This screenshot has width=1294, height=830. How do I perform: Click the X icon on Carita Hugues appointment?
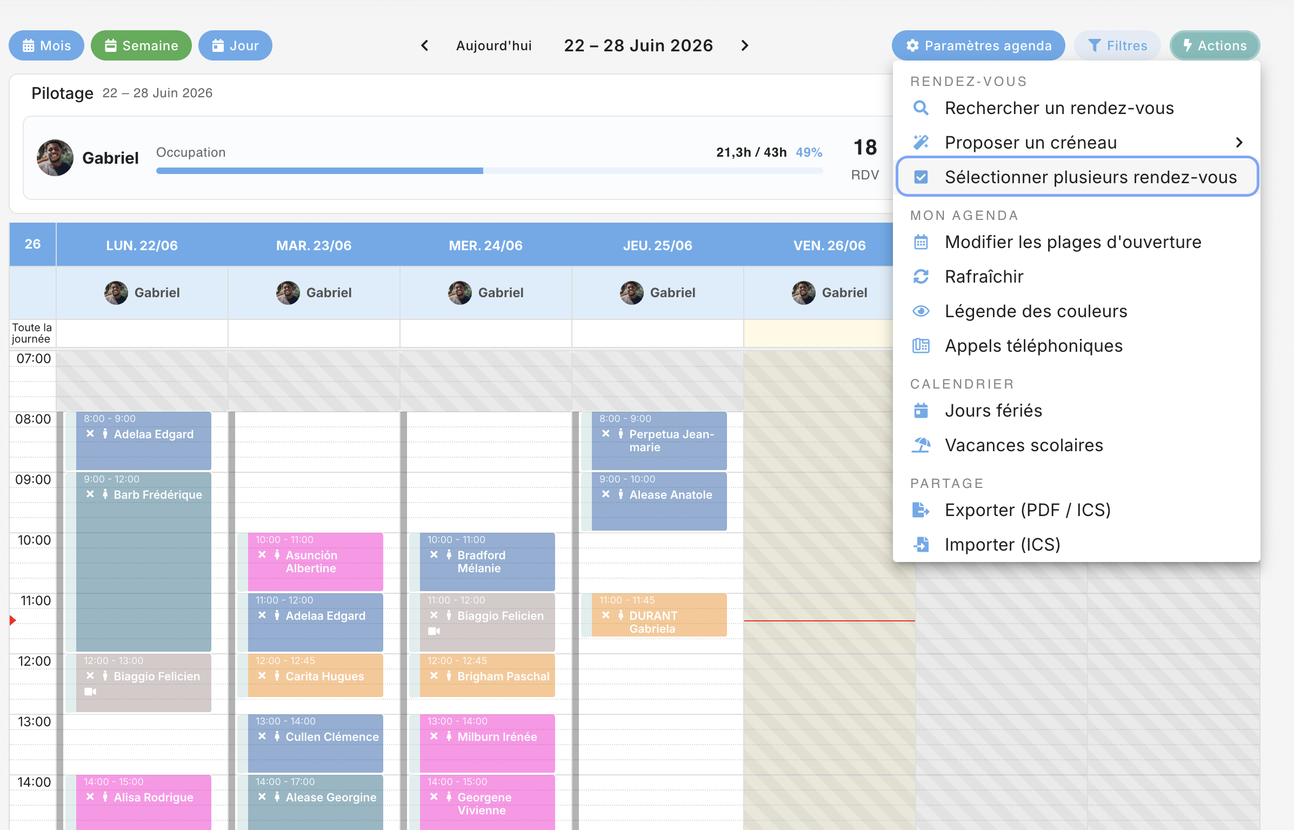pyautogui.click(x=262, y=676)
